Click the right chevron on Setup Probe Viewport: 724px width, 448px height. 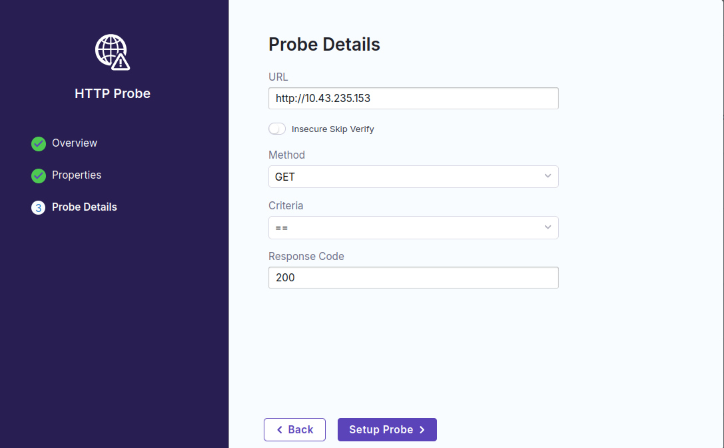[x=422, y=430]
